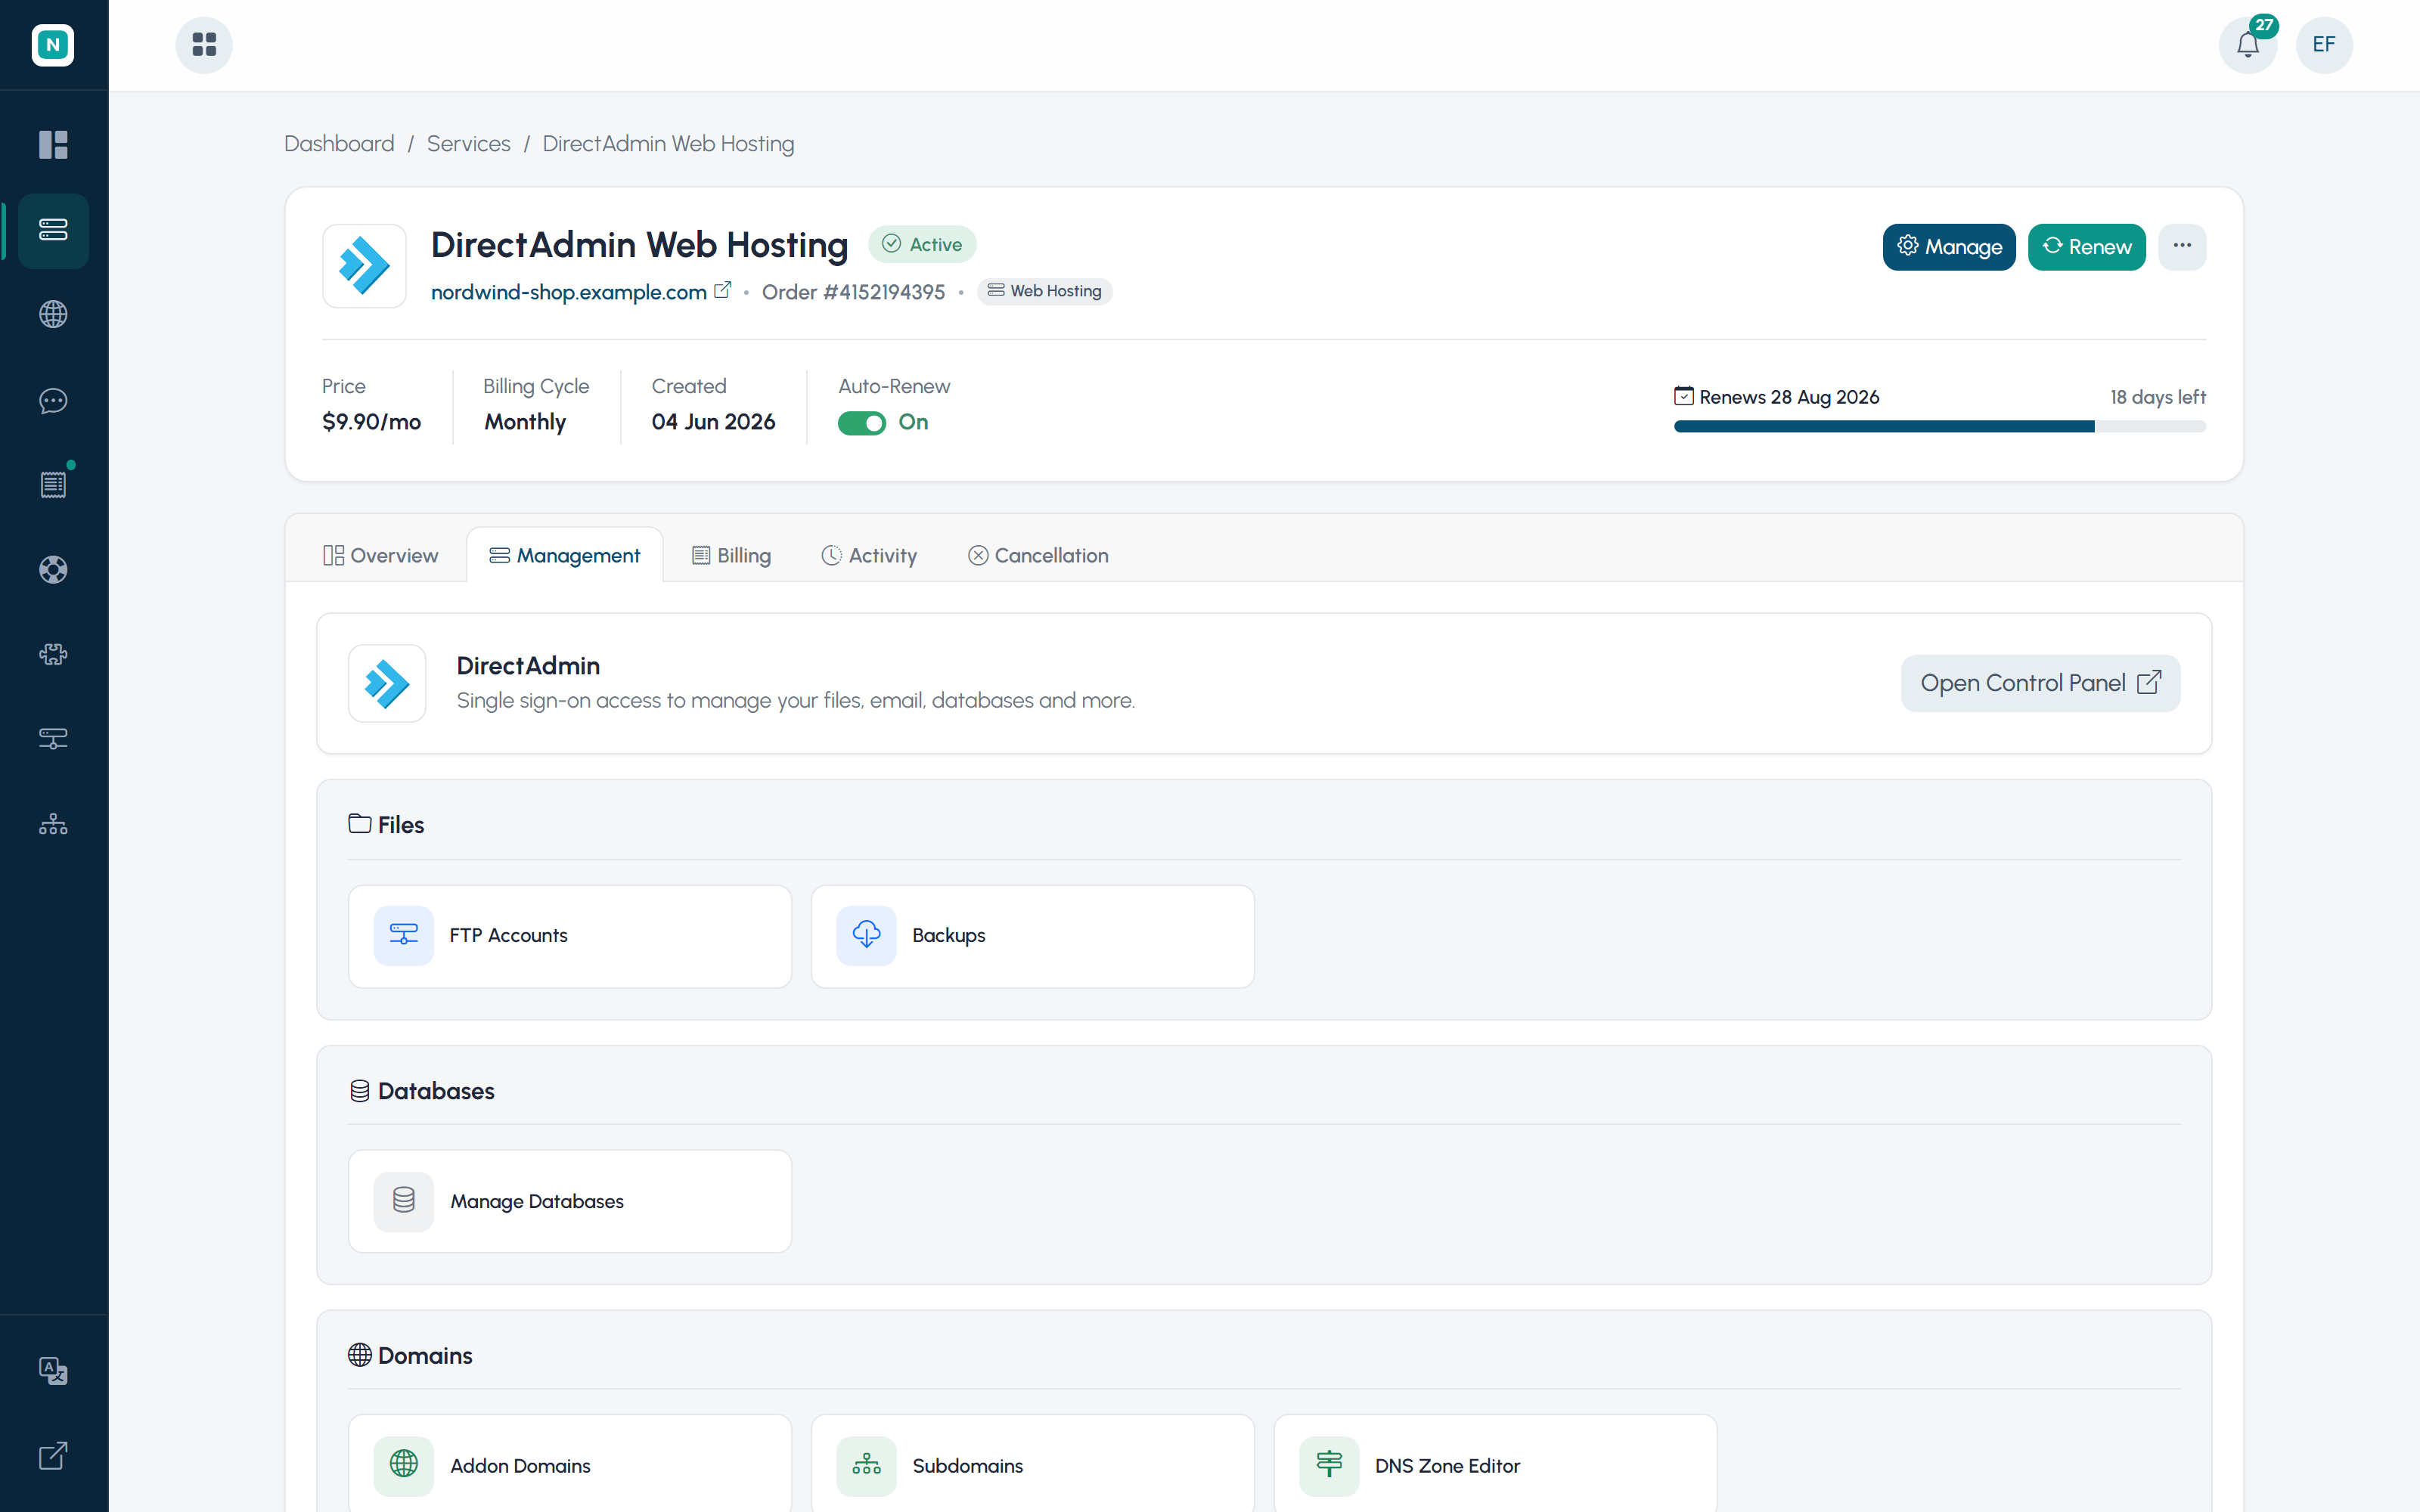The image size is (2420, 1512).
Task: Click the Order #4152194395 text
Action: pos(853,292)
